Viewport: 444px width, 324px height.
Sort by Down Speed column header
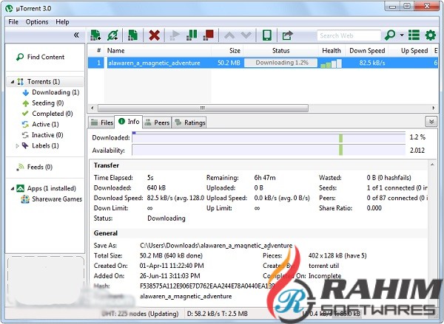[367, 51]
